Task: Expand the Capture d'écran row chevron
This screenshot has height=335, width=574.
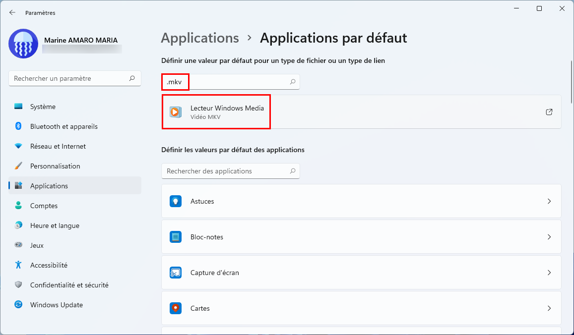Action: pos(549,273)
